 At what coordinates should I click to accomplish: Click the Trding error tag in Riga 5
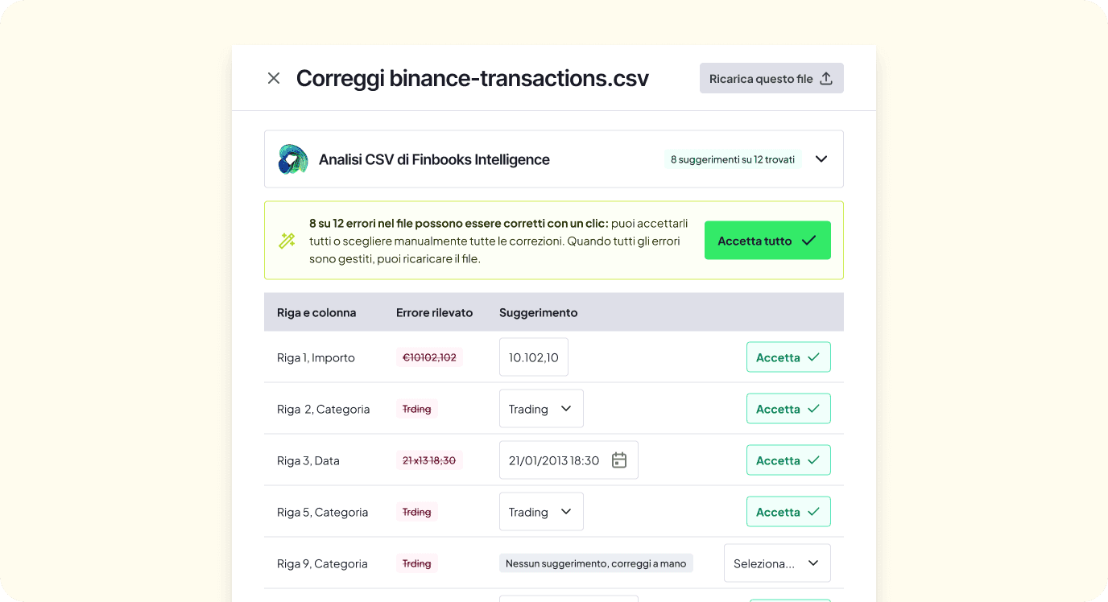(x=417, y=512)
